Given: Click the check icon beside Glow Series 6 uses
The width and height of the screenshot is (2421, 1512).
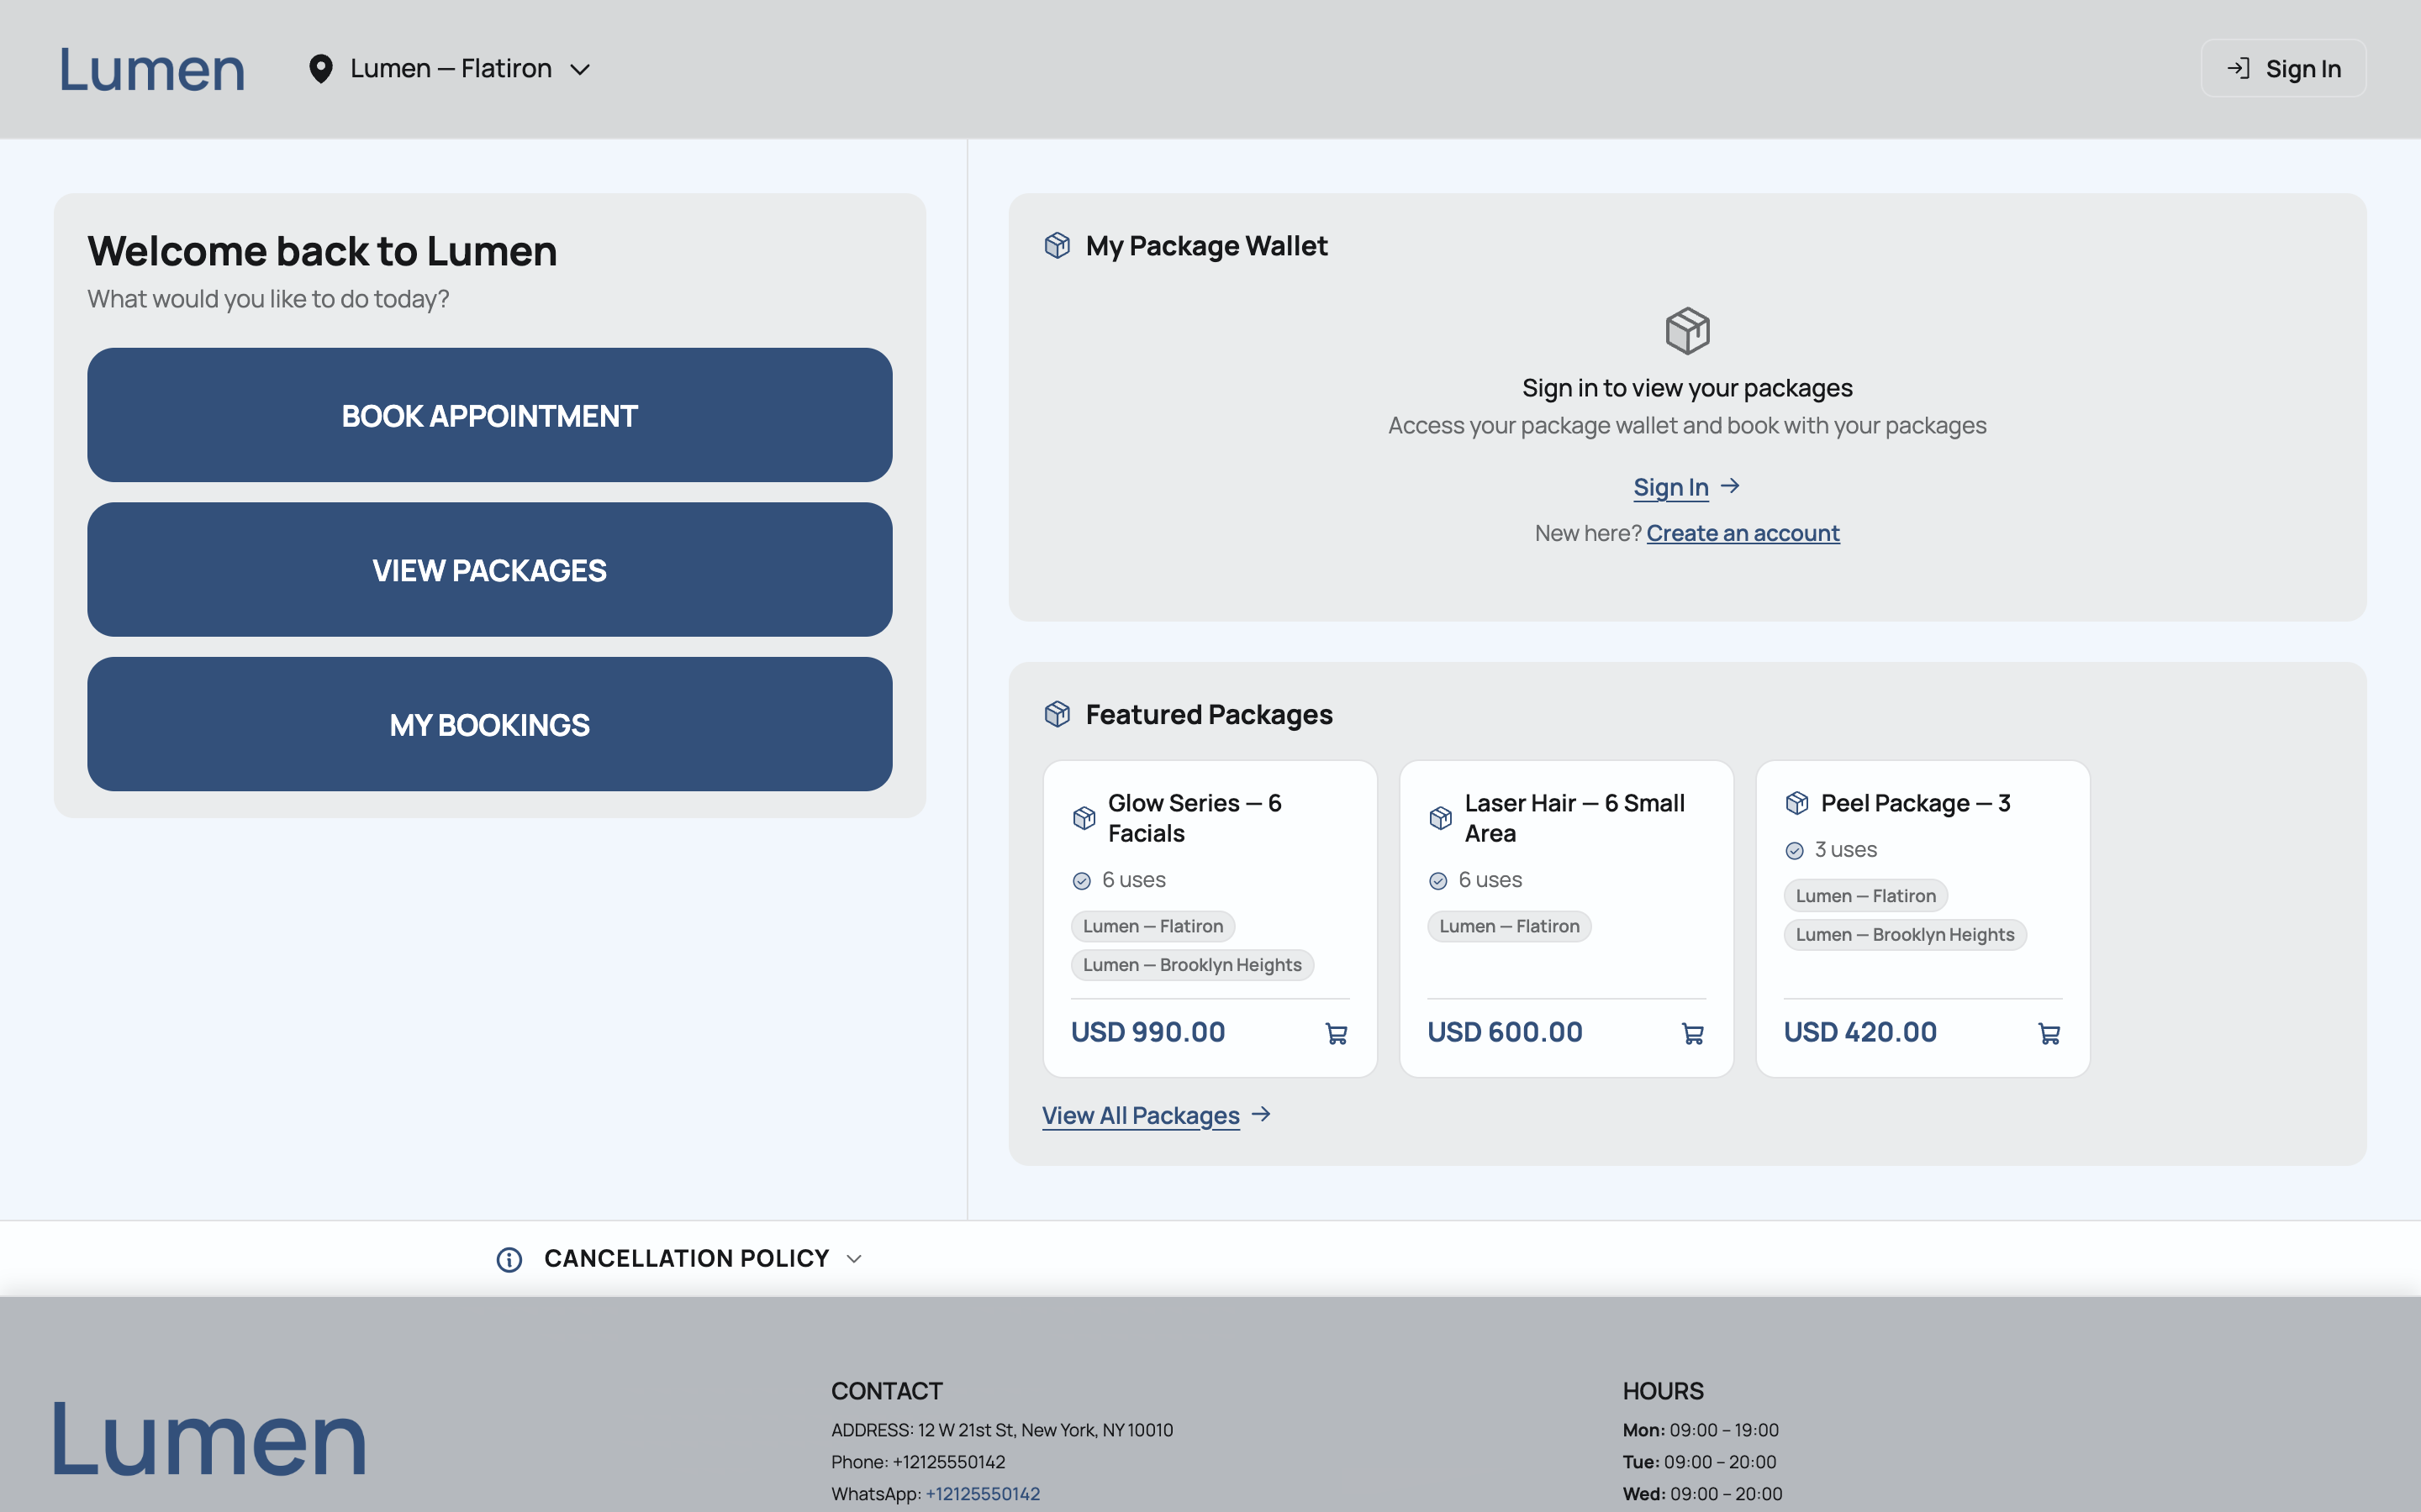Looking at the screenshot, I should click(x=1081, y=881).
